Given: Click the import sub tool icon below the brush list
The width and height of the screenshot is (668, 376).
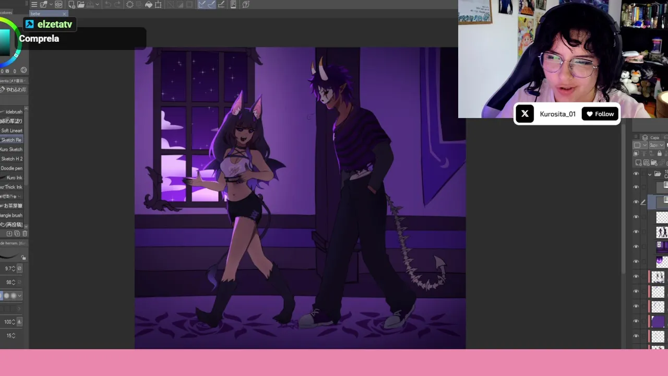Looking at the screenshot, I should pos(9,233).
